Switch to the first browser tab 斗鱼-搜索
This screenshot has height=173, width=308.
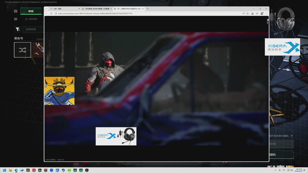65,9
